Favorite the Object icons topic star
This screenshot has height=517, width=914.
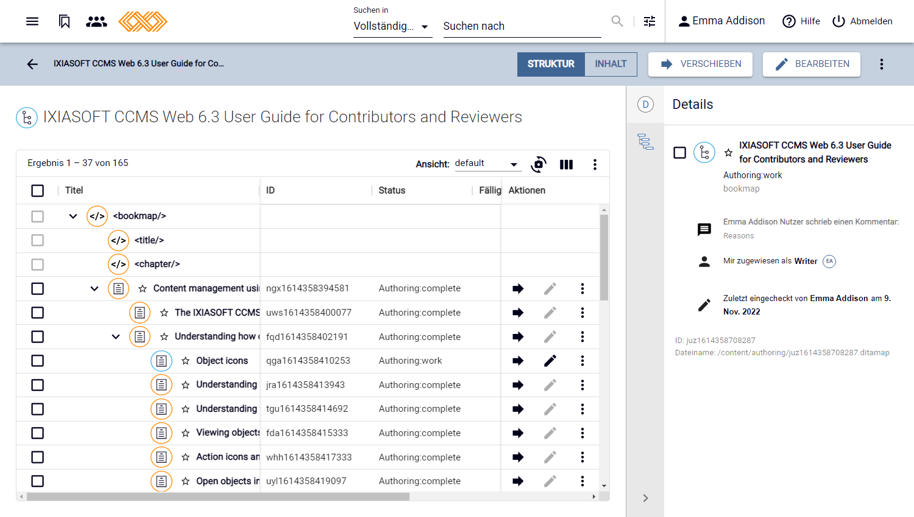pos(185,361)
